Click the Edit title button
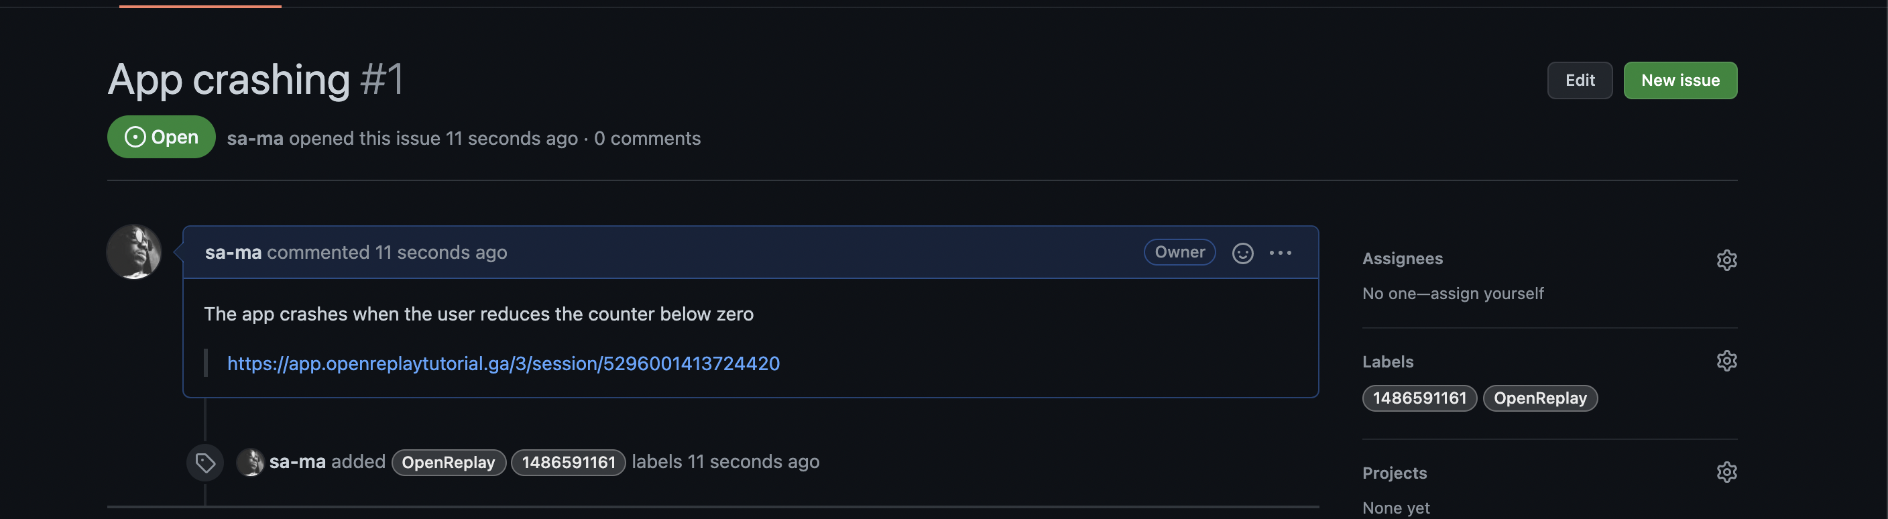The width and height of the screenshot is (1888, 519). coord(1579,80)
